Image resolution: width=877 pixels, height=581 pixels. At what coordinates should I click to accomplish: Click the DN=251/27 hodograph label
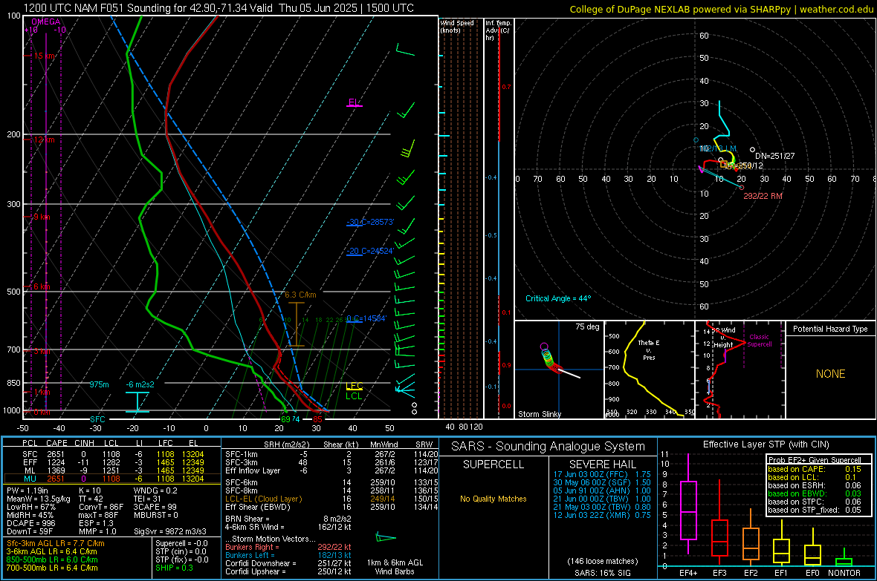pyautogui.click(x=774, y=156)
